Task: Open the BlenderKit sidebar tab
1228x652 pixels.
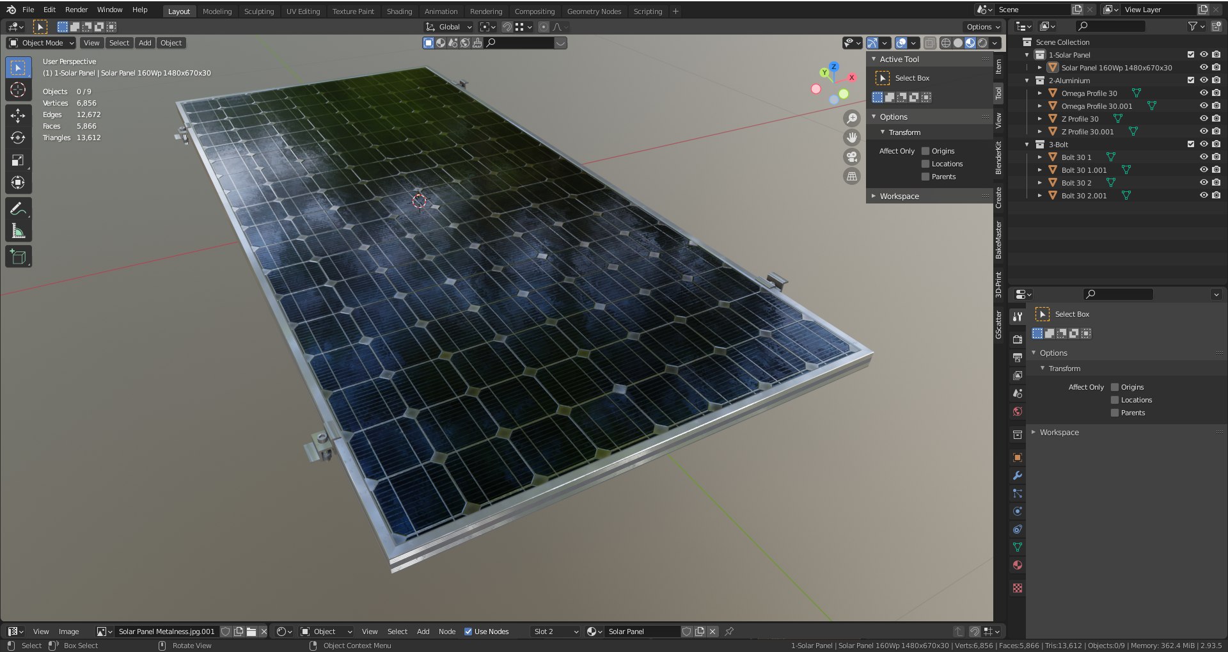Action: [998, 158]
